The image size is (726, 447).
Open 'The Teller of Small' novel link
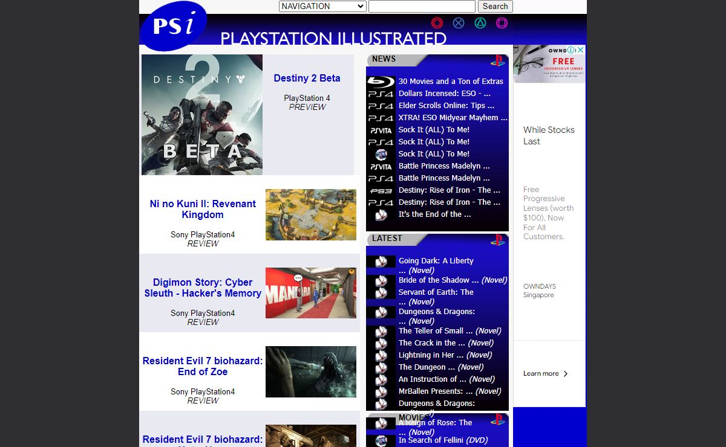click(450, 331)
